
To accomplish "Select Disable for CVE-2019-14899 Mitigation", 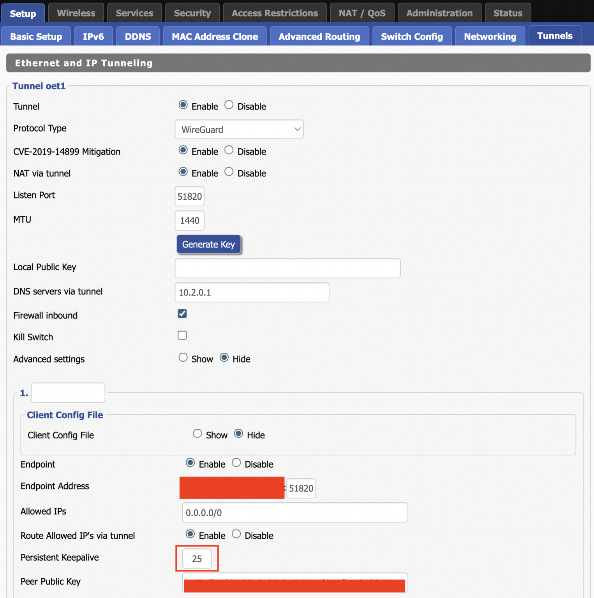I will pyautogui.click(x=229, y=150).
